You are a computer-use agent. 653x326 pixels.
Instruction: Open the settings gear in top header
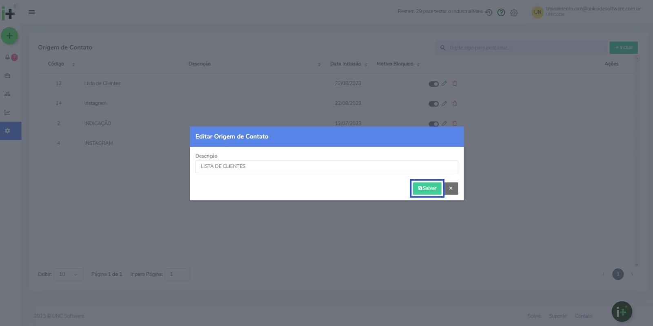tap(514, 13)
